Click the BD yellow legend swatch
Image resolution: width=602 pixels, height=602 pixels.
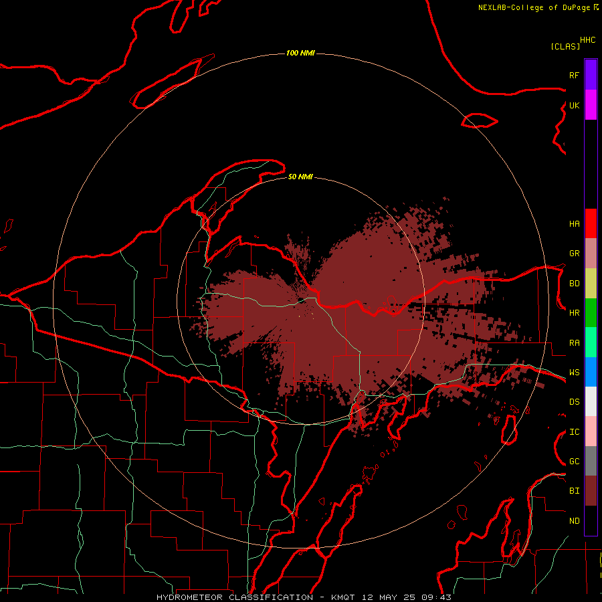tap(591, 284)
